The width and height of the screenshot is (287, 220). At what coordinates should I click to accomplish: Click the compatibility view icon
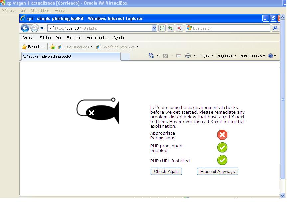tap(162, 28)
